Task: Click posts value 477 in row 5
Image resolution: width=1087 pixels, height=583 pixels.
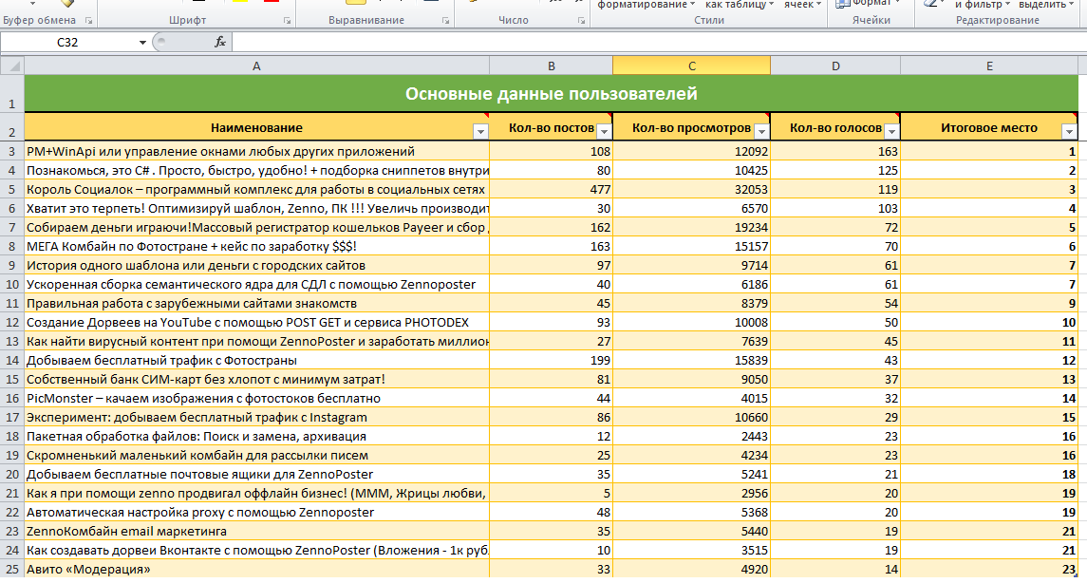Action: coord(552,189)
